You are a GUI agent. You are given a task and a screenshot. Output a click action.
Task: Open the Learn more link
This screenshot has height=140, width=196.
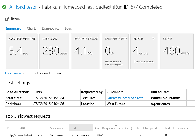click(x=13, y=73)
